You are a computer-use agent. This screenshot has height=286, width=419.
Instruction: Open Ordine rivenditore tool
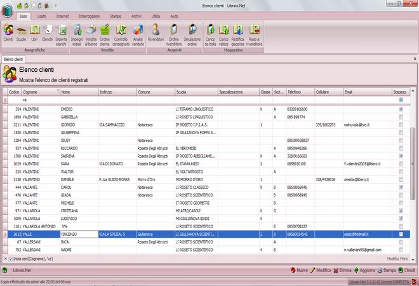[174, 35]
